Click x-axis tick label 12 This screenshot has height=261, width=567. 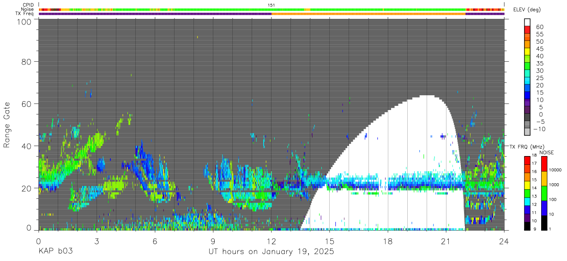click(x=271, y=240)
